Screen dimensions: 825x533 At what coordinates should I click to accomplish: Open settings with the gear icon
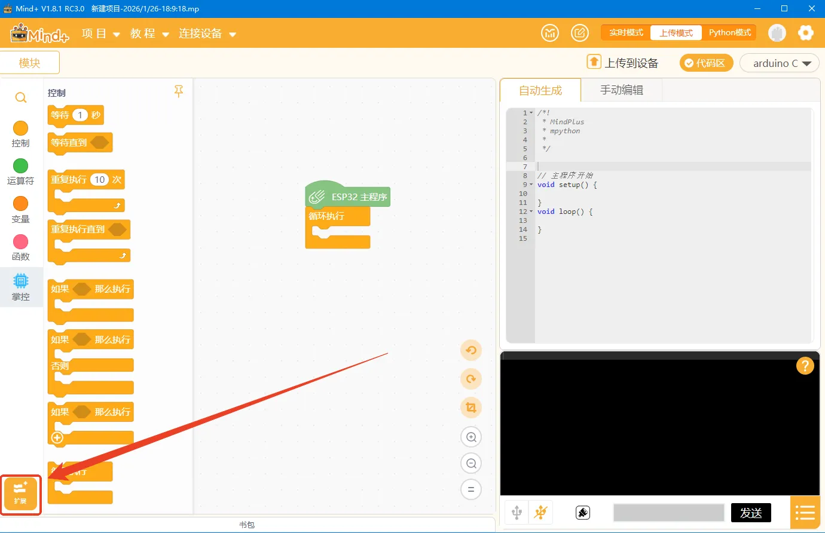click(x=805, y=33)
